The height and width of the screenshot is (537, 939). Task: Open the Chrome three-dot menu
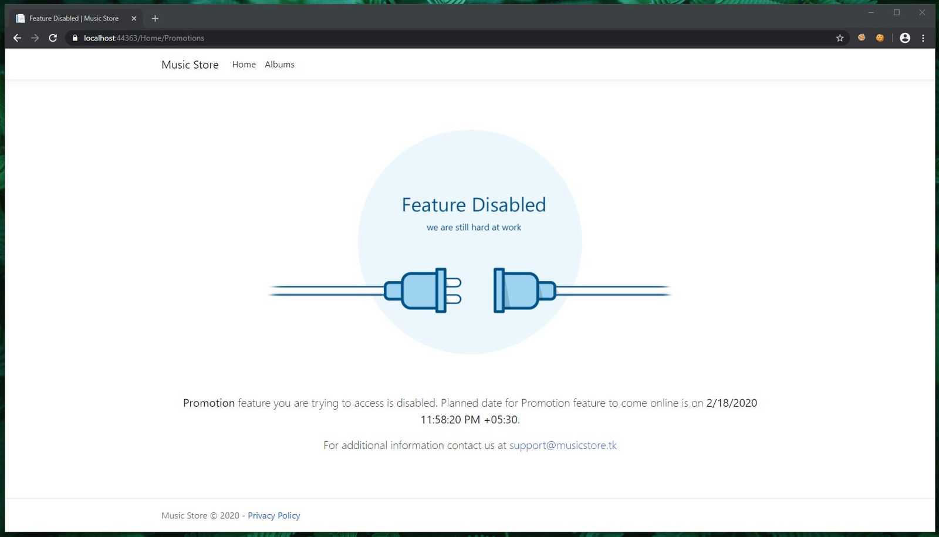[x=924, y=38]
